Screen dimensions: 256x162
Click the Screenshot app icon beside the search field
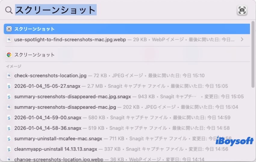point(242,10)
